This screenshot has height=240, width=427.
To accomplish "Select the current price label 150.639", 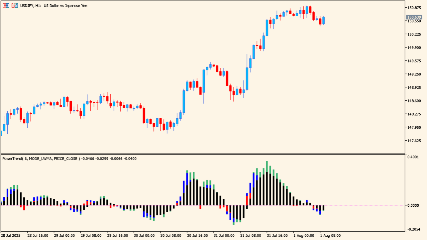I will click(413, 17).
